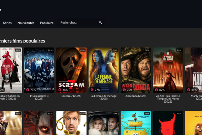Open the glowing-eye creature poster

coord(39,123)
